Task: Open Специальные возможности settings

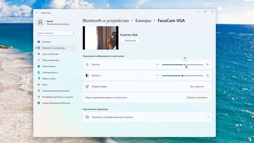Action: coord(56,91)
